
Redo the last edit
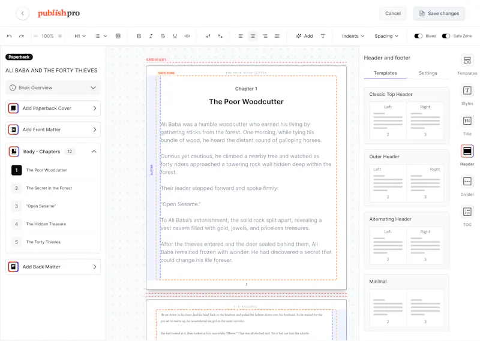pyautogui.click(x=22, y=36)
